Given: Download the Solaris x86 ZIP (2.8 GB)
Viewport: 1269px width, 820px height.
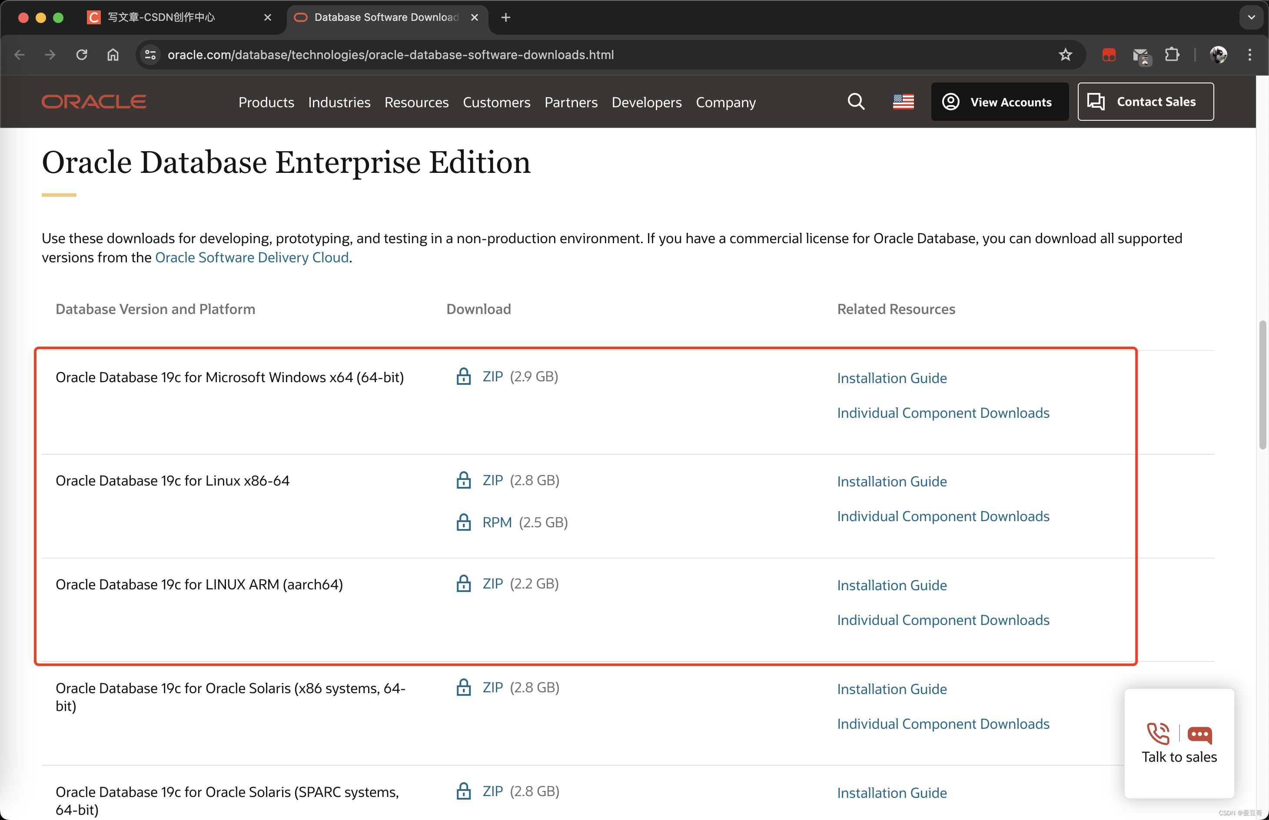Looking at the screenshot, I should pos(492,688).
